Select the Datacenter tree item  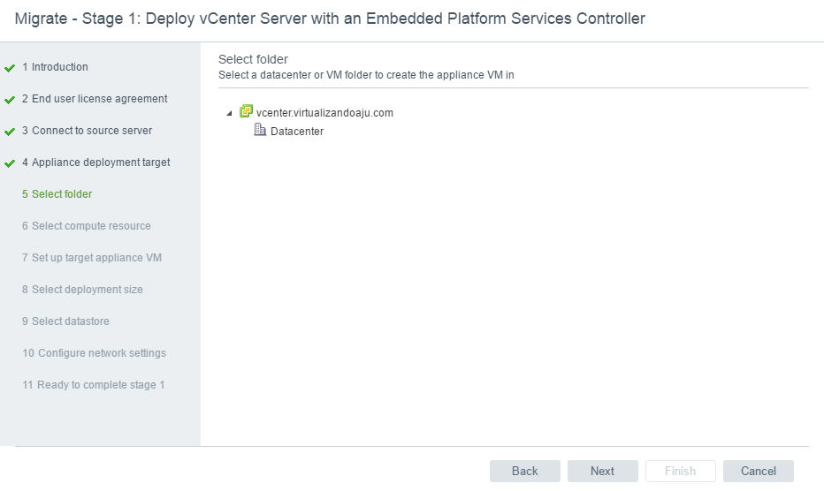click(296, 132)
